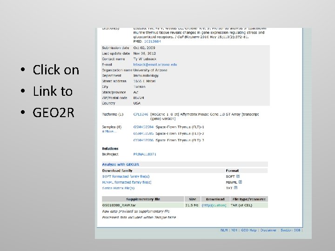Open the Analyze with GEO2R link
The width and height of the screenshot is (335, 251).
[x=121, y=165]
